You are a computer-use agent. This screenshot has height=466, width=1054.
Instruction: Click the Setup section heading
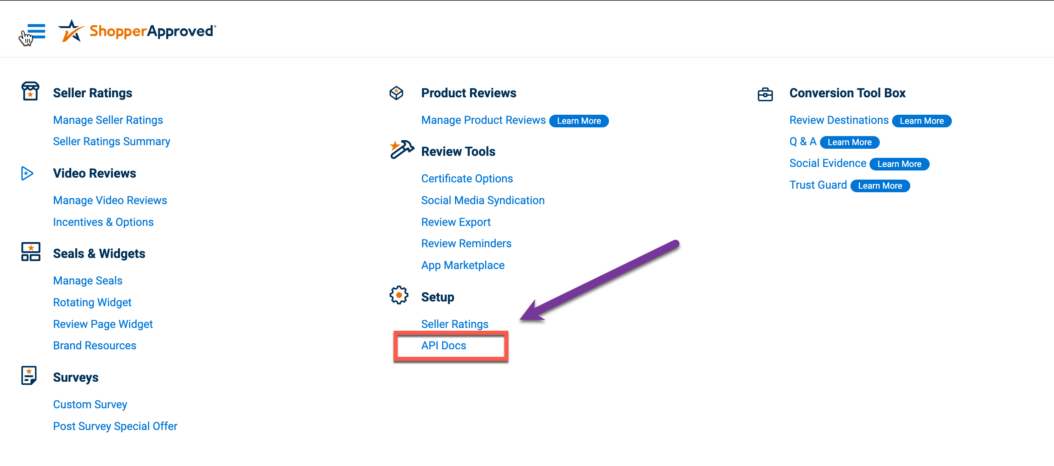click(x=438, y=297)
